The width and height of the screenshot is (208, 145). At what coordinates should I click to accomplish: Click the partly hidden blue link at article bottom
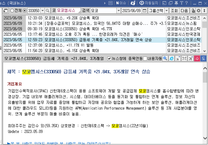[x=59, y=143]
